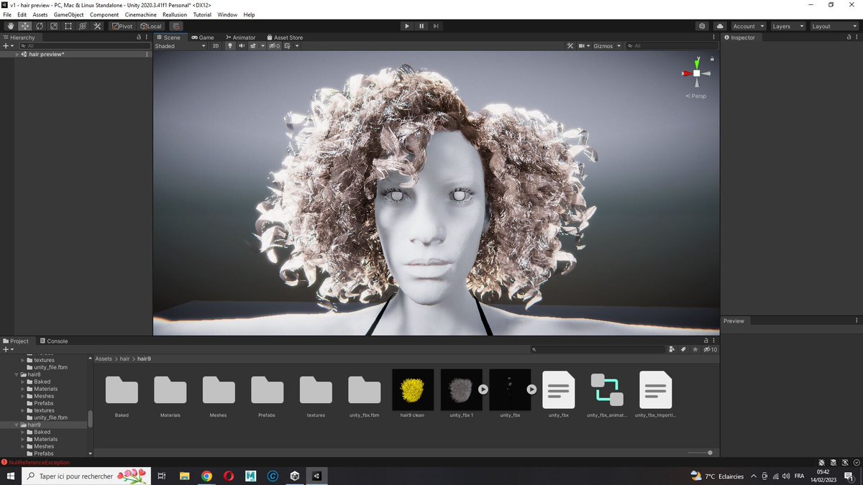Select the Hand tool

tap(10, 26)
